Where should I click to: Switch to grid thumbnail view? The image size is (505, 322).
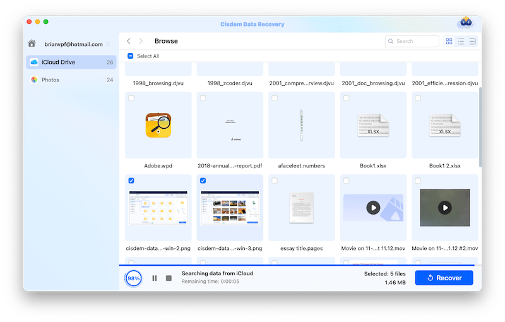(449, 41)
